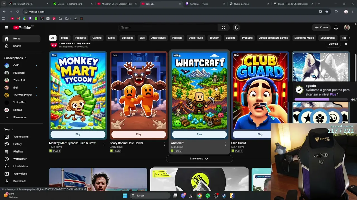Open the Monkey Mart Tycoon thumbnail
357x200 pixels.
click(78, 91)
